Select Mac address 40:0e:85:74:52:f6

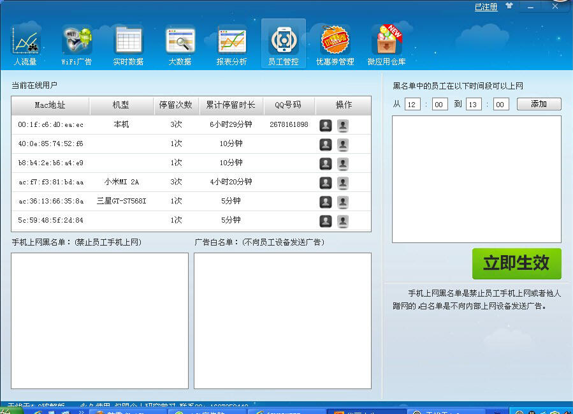(x=50, y=144)
